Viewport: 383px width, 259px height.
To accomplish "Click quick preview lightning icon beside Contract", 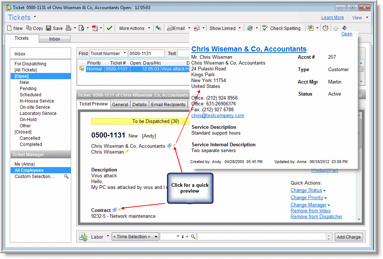I will click(x=119, y=210).
